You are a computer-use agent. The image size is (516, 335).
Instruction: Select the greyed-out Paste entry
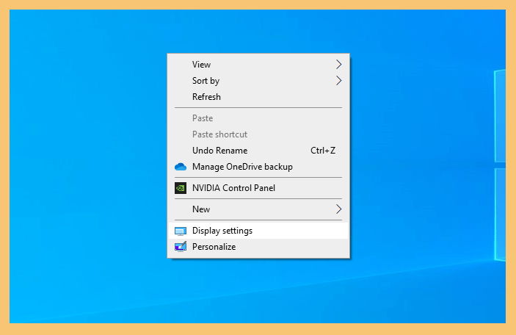point(258,118)
